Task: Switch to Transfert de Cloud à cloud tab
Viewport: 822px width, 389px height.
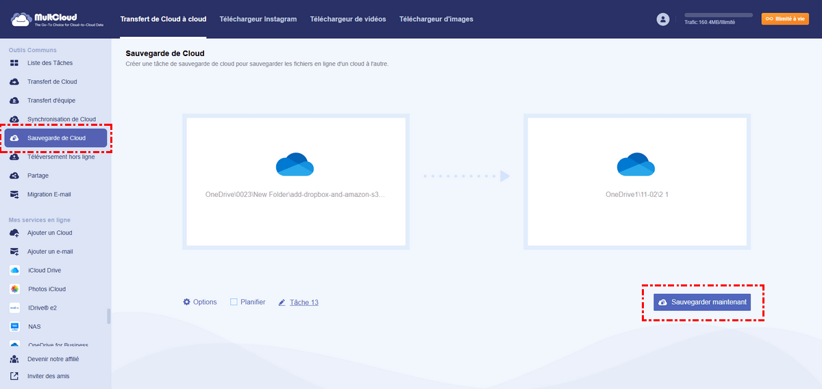Action: click(x=163, y=19)
